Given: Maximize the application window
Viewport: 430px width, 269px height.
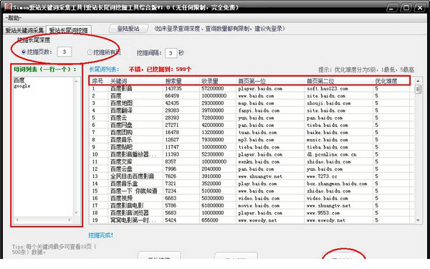Looking at the screenshot, I should pyautogui.click(x=406, y=8).
